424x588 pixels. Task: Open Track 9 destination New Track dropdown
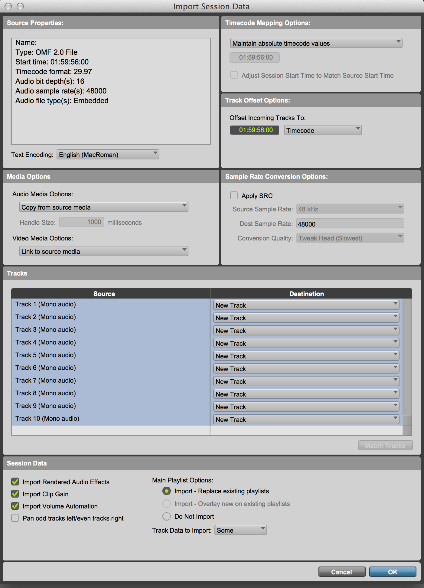pos(306,407)
